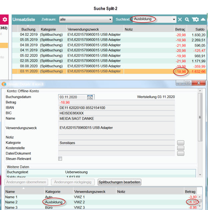Click the button beside Datei/Dokument field
This screenshot has width=208, height=210.
[x=181, y=153]
